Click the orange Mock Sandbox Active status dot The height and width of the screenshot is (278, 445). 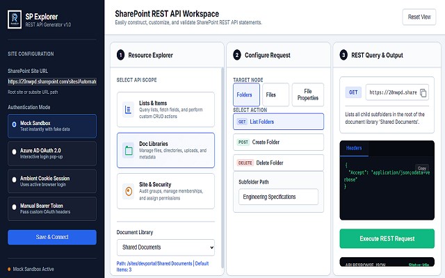point(9,269)
